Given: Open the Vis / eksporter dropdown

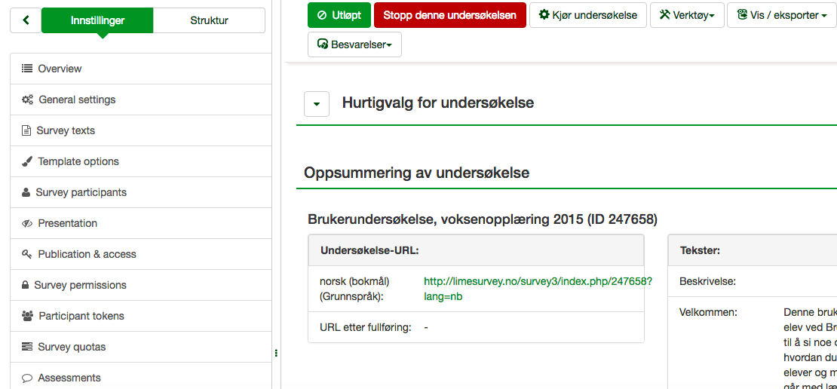Looking at the screenshot, I should pos(781,15).
